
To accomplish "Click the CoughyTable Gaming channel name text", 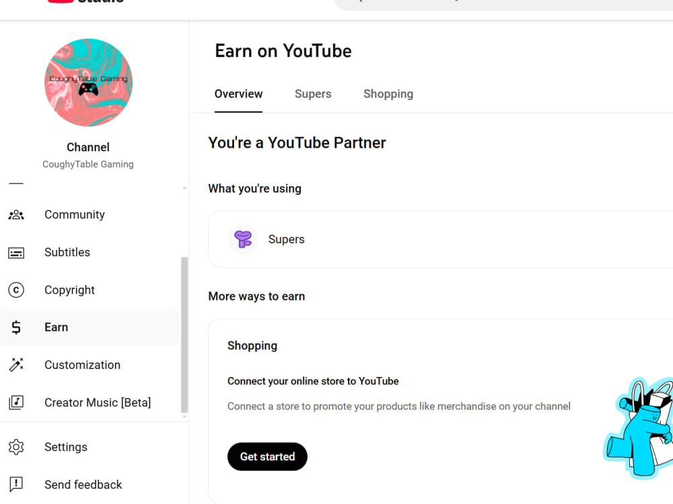I will point(88,164).
